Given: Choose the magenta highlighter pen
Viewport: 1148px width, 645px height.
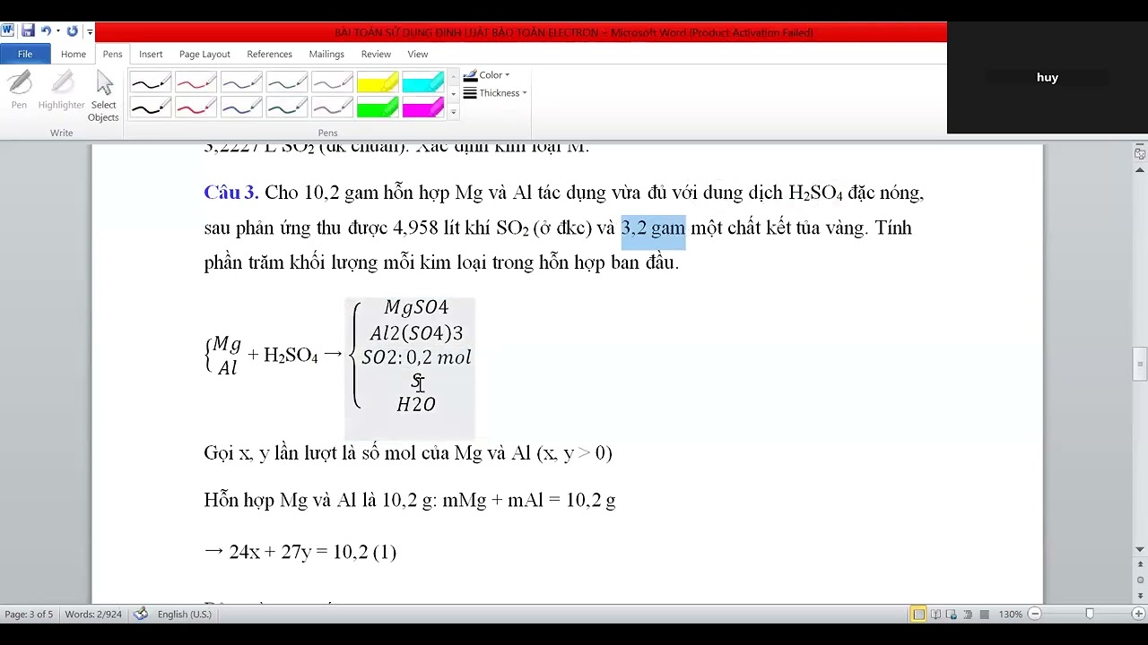Looking at the screenshot, I should pos(423,108).
